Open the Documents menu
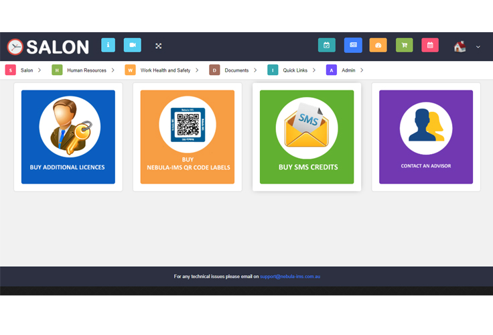Screen dimensions: 493x335 (x=236, y=70)
